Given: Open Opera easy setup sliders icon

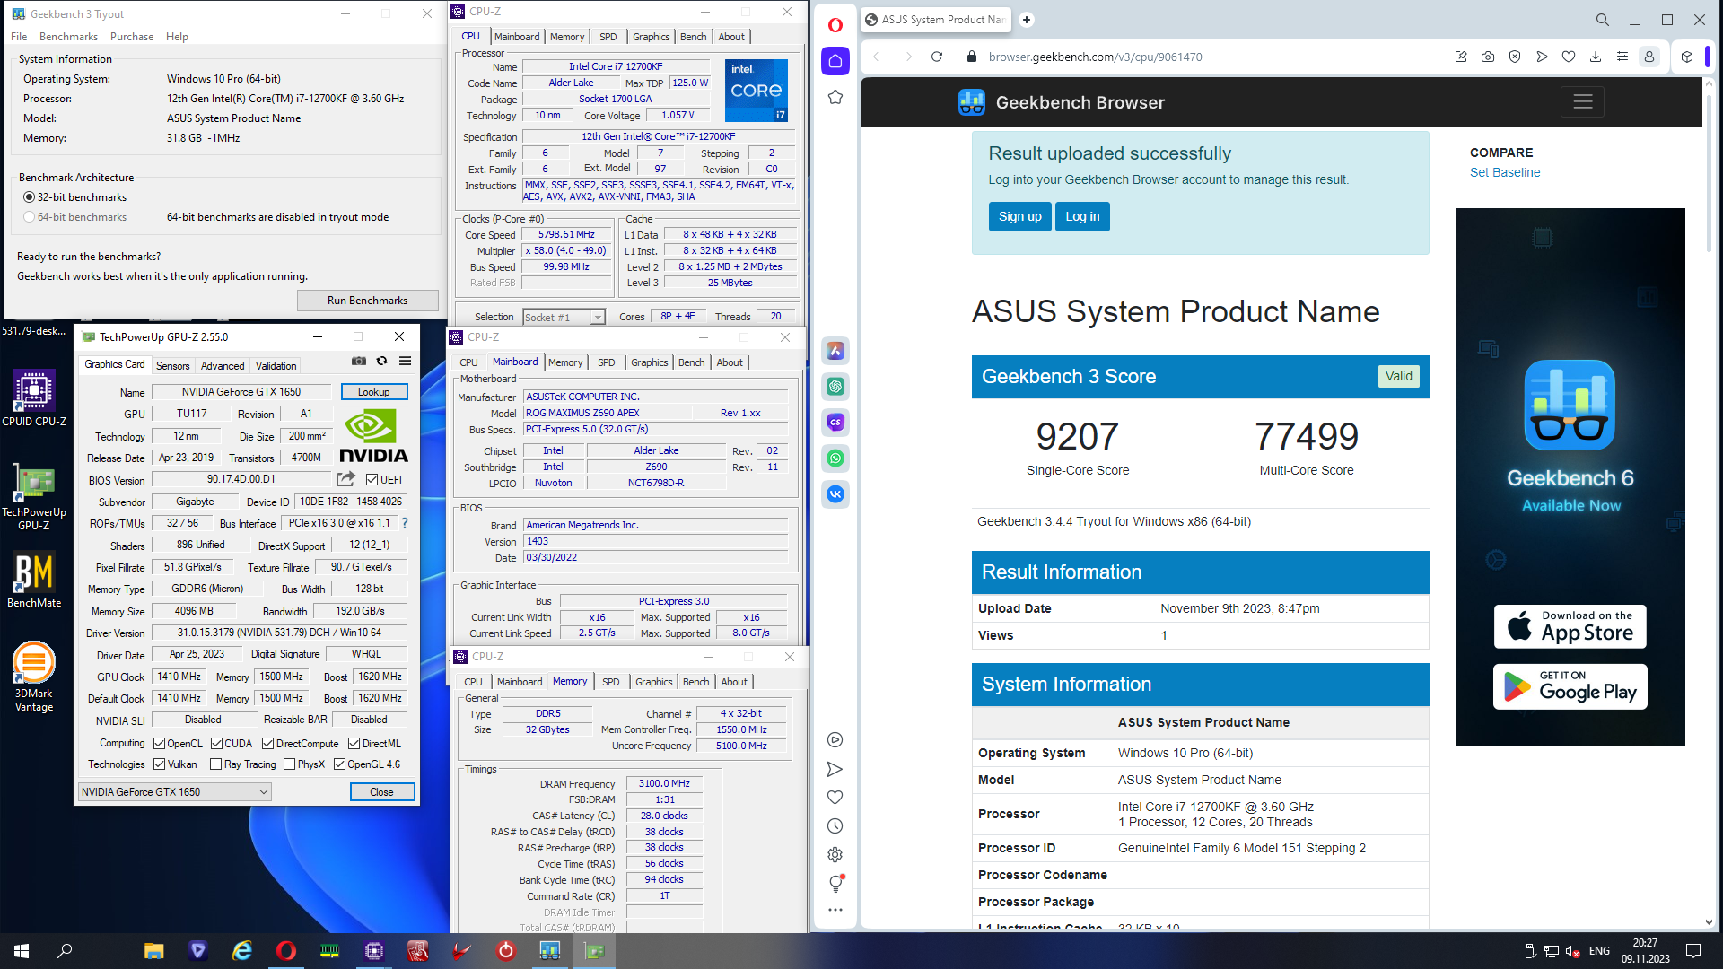Looking at the screenshot, I should 1622,57.
